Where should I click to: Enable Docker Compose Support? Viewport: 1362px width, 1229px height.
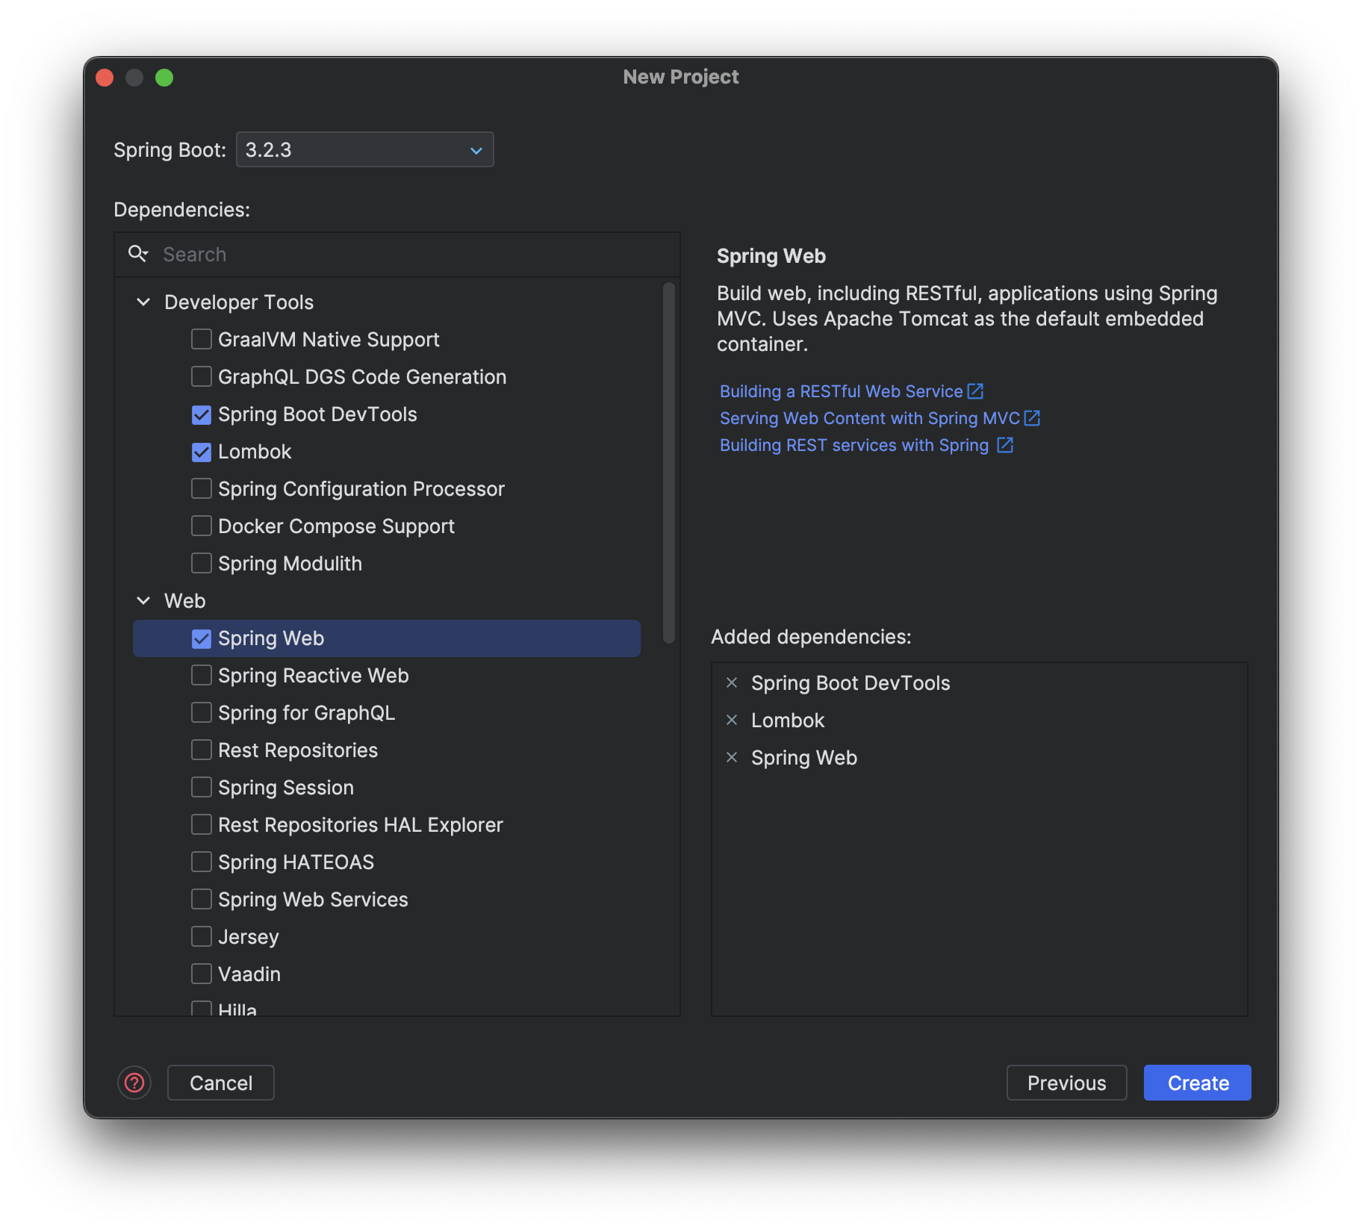click(x=202, y=526)
